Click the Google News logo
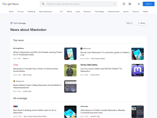 coord(10,4)
